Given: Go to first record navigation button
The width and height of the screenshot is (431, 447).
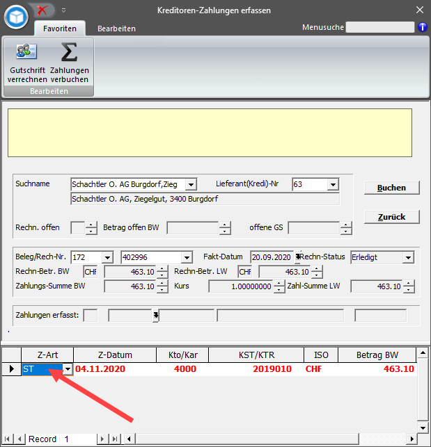Looking at the screenshot, I should click(7, 439).
